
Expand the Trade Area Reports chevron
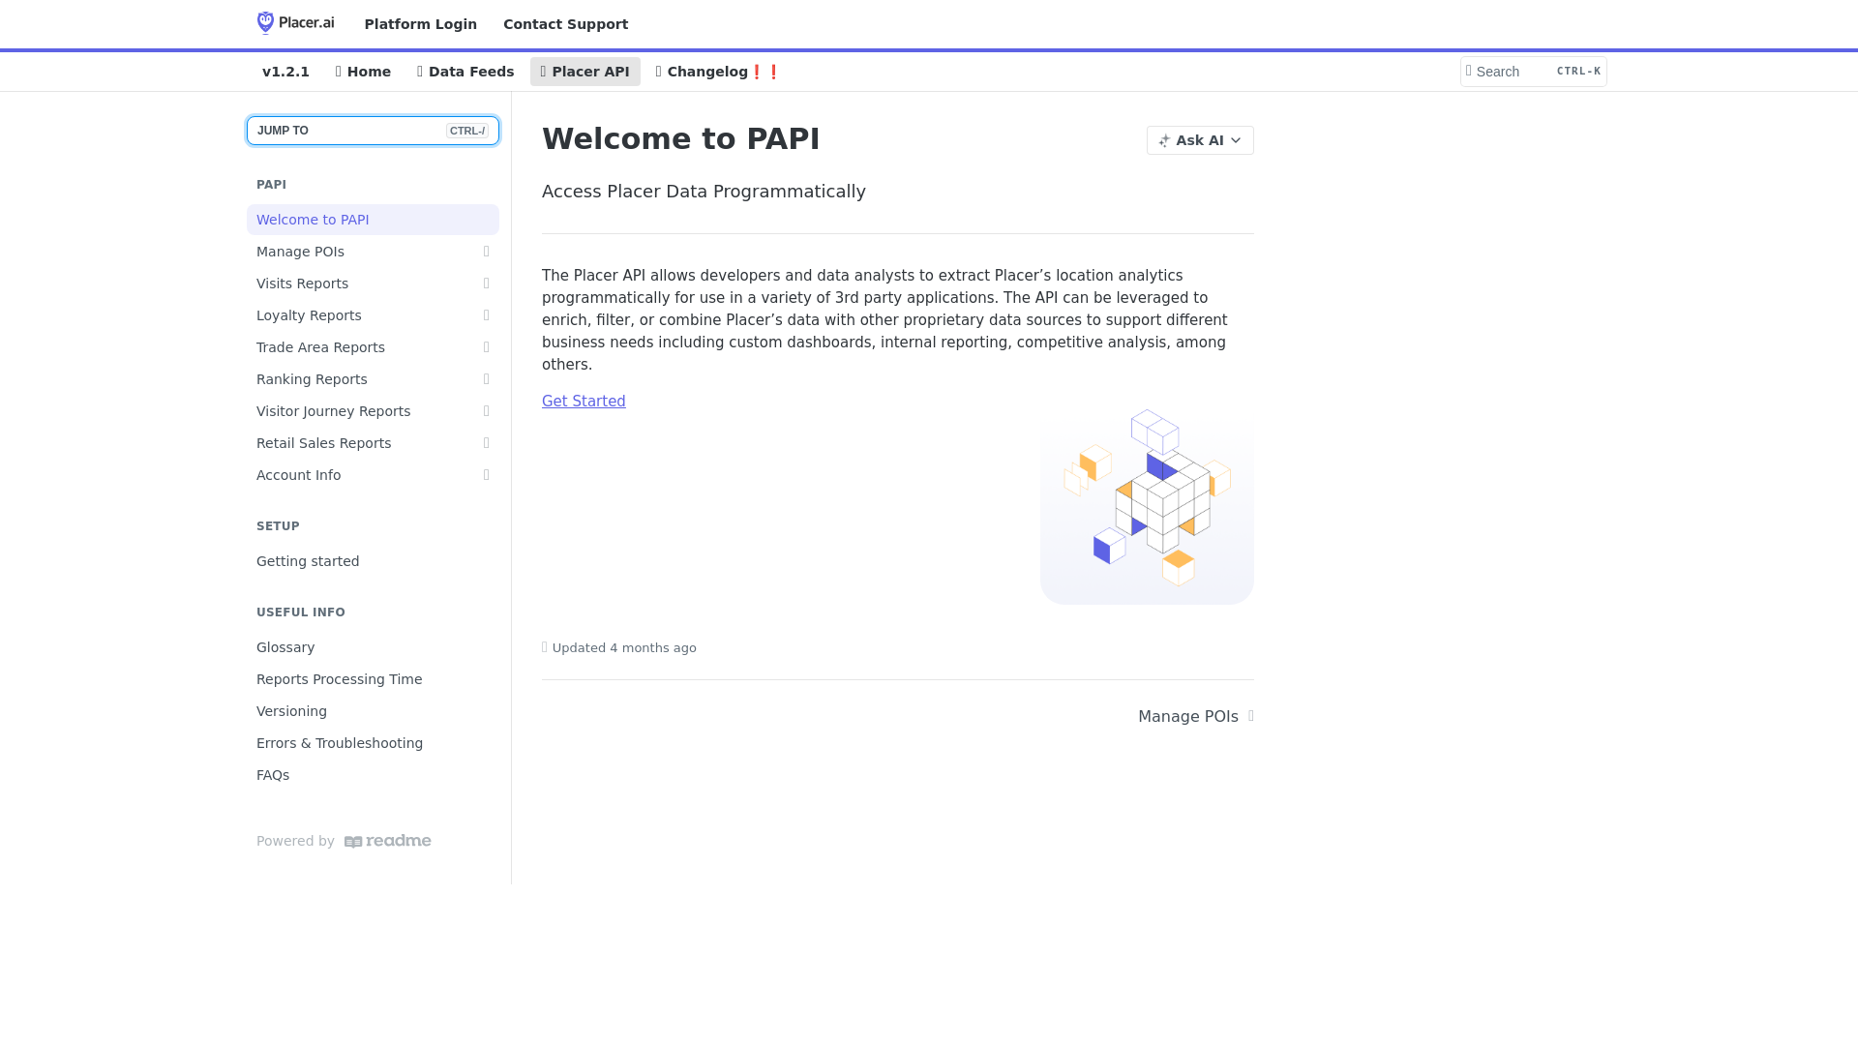click(x=487, y=347)
